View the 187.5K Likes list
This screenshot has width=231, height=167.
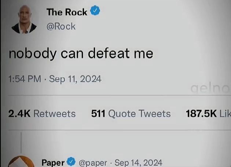(x=208, y=114)
